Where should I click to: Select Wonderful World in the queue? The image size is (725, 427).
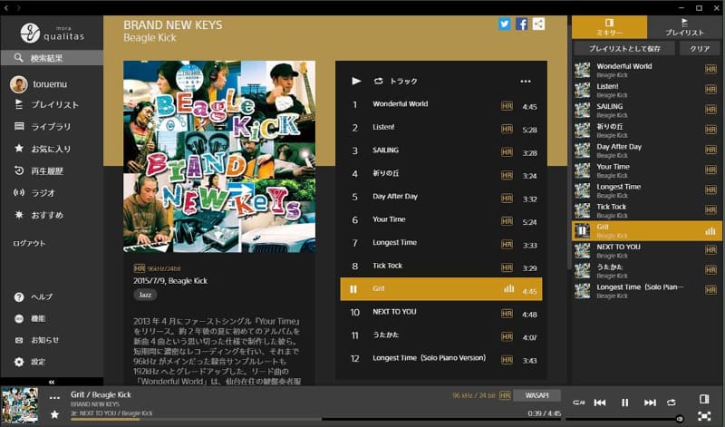tap(646, 70)
